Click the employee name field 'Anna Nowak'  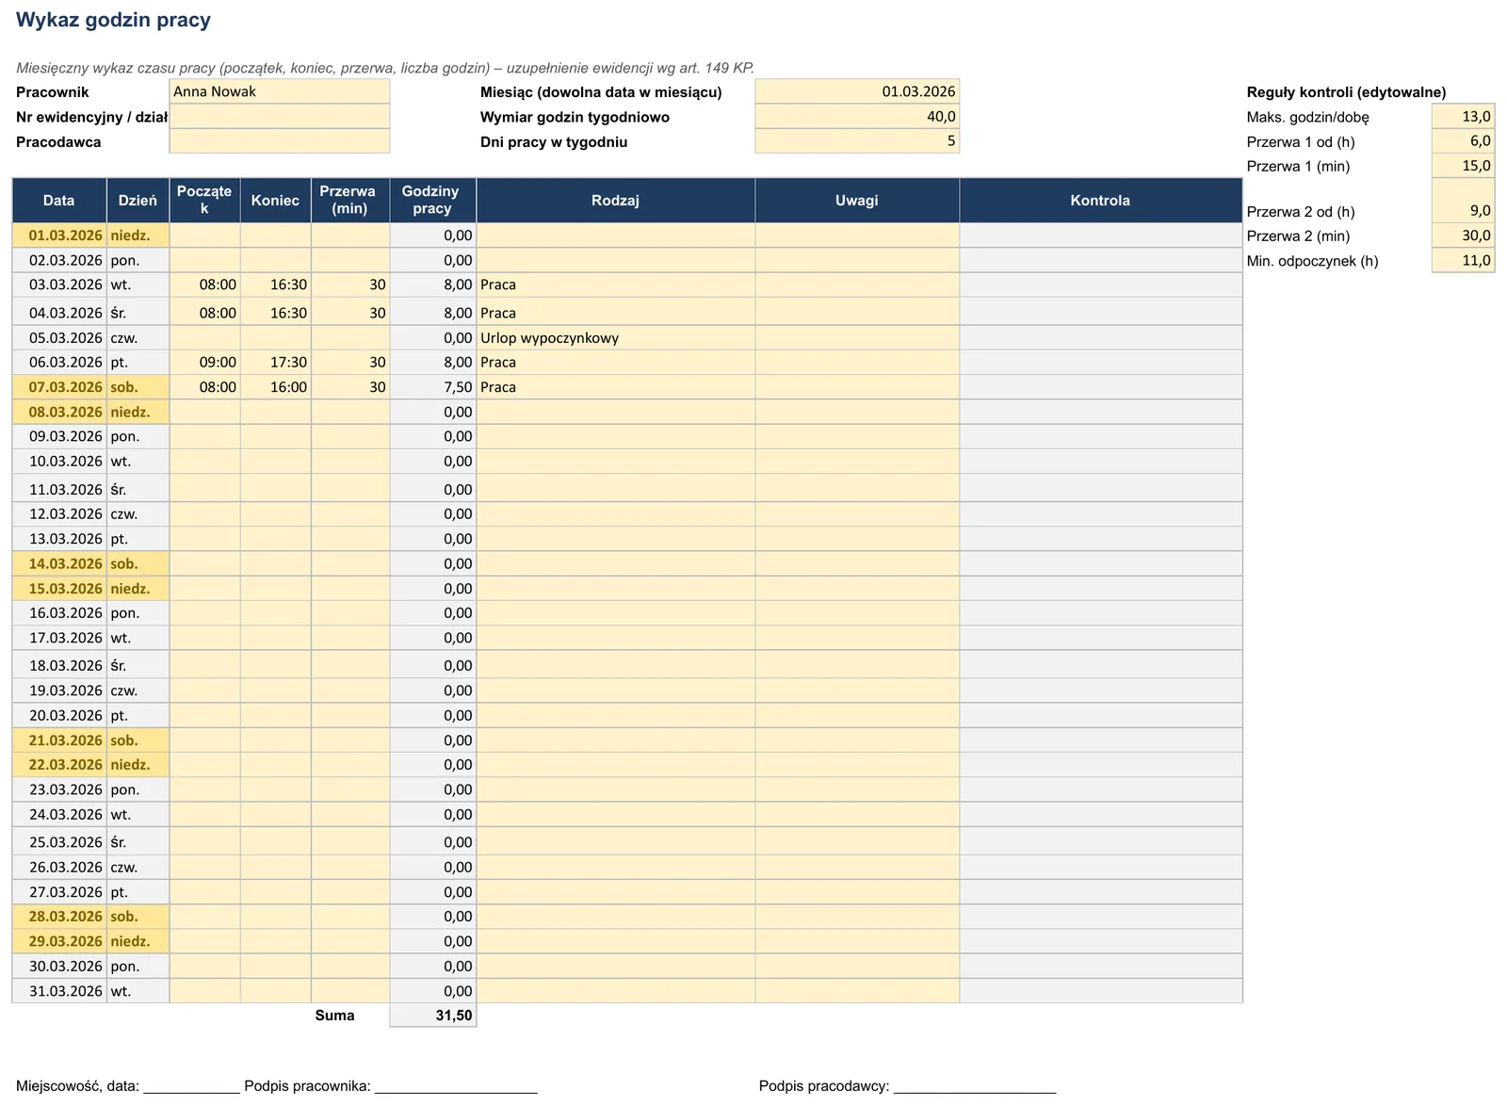coord(279,91)
